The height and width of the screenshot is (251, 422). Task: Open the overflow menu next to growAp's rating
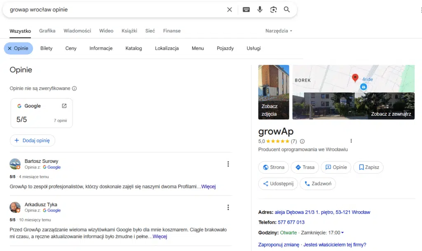coord(351,141)
